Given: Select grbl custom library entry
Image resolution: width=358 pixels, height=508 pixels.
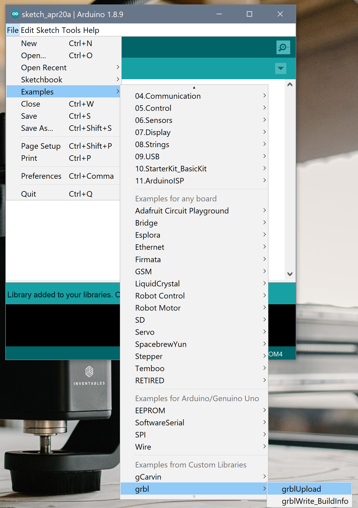Looking at the screenshot, I should coord(194,489).
